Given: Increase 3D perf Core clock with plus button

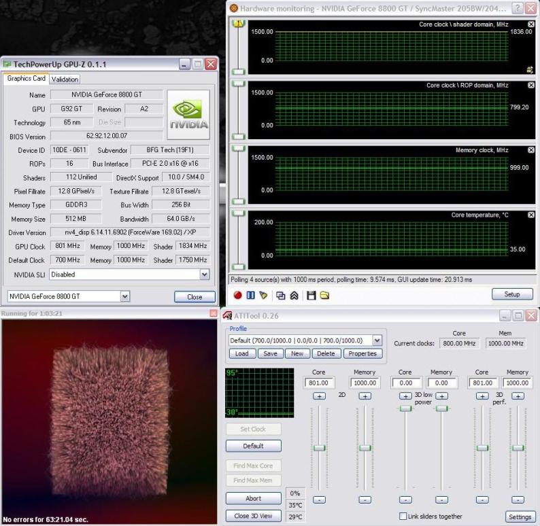Looking at the screenshot, I should click(x=482, y=396).
